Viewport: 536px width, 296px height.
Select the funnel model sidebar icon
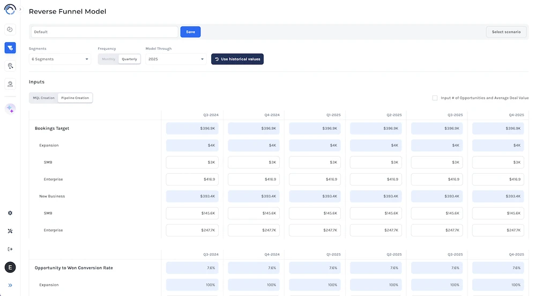point(10,48)
